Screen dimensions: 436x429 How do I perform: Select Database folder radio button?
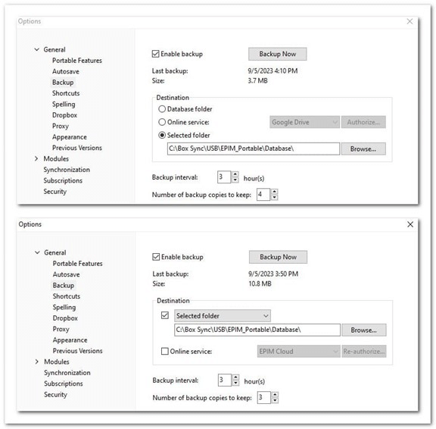click(x=162, y=109)
